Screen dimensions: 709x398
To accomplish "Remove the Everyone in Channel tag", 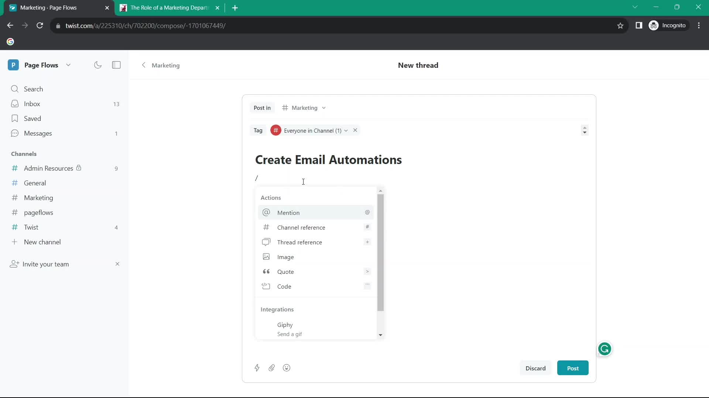I will coord(355,130).
